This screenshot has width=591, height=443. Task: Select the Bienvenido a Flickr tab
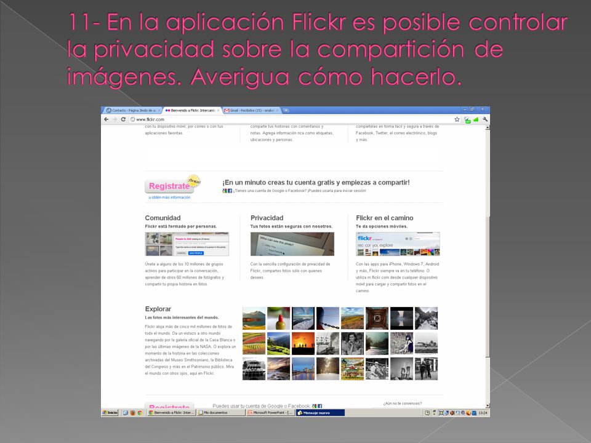192,110
